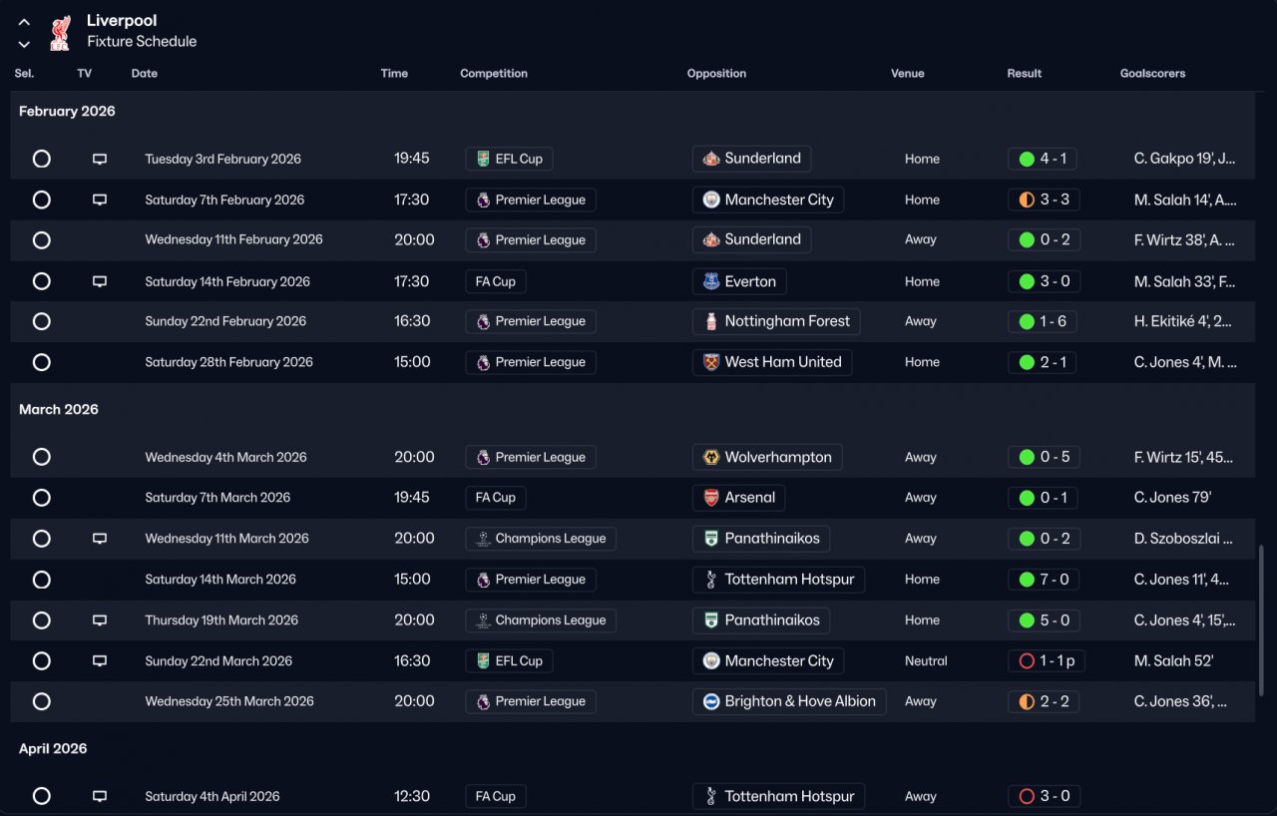Open the 1 - 6 result at Nottingham Forest
This screenshot has width=1277, height=816.
[1043, 321]
